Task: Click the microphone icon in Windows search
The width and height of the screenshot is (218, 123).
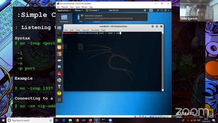Action: click(x=50, y=120)
